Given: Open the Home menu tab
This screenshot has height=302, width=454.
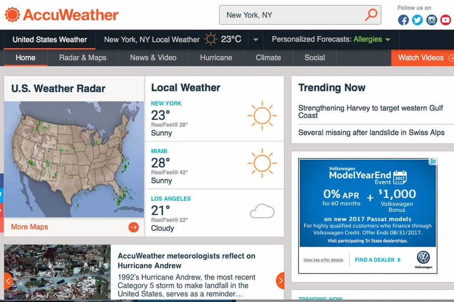Looking at the screenshot, I should pyautogui.click(x=25, y=58).
